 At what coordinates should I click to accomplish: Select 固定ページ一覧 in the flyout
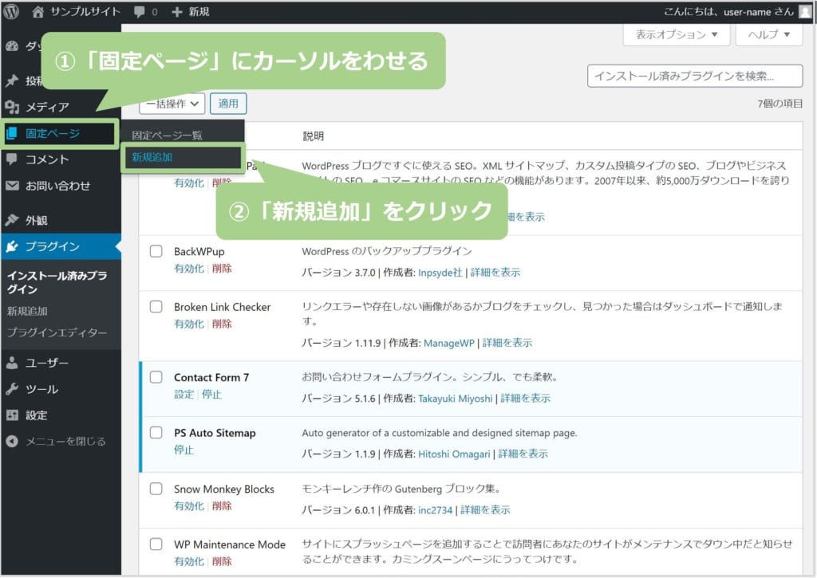pos(167,136)
